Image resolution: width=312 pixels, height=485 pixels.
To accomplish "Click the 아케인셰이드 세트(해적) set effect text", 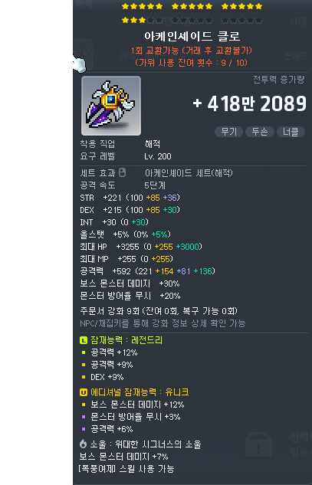I will click(189, 173).
